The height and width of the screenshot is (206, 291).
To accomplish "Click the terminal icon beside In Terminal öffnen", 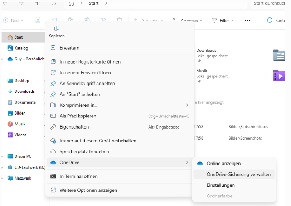I will (x=53, y=176).
